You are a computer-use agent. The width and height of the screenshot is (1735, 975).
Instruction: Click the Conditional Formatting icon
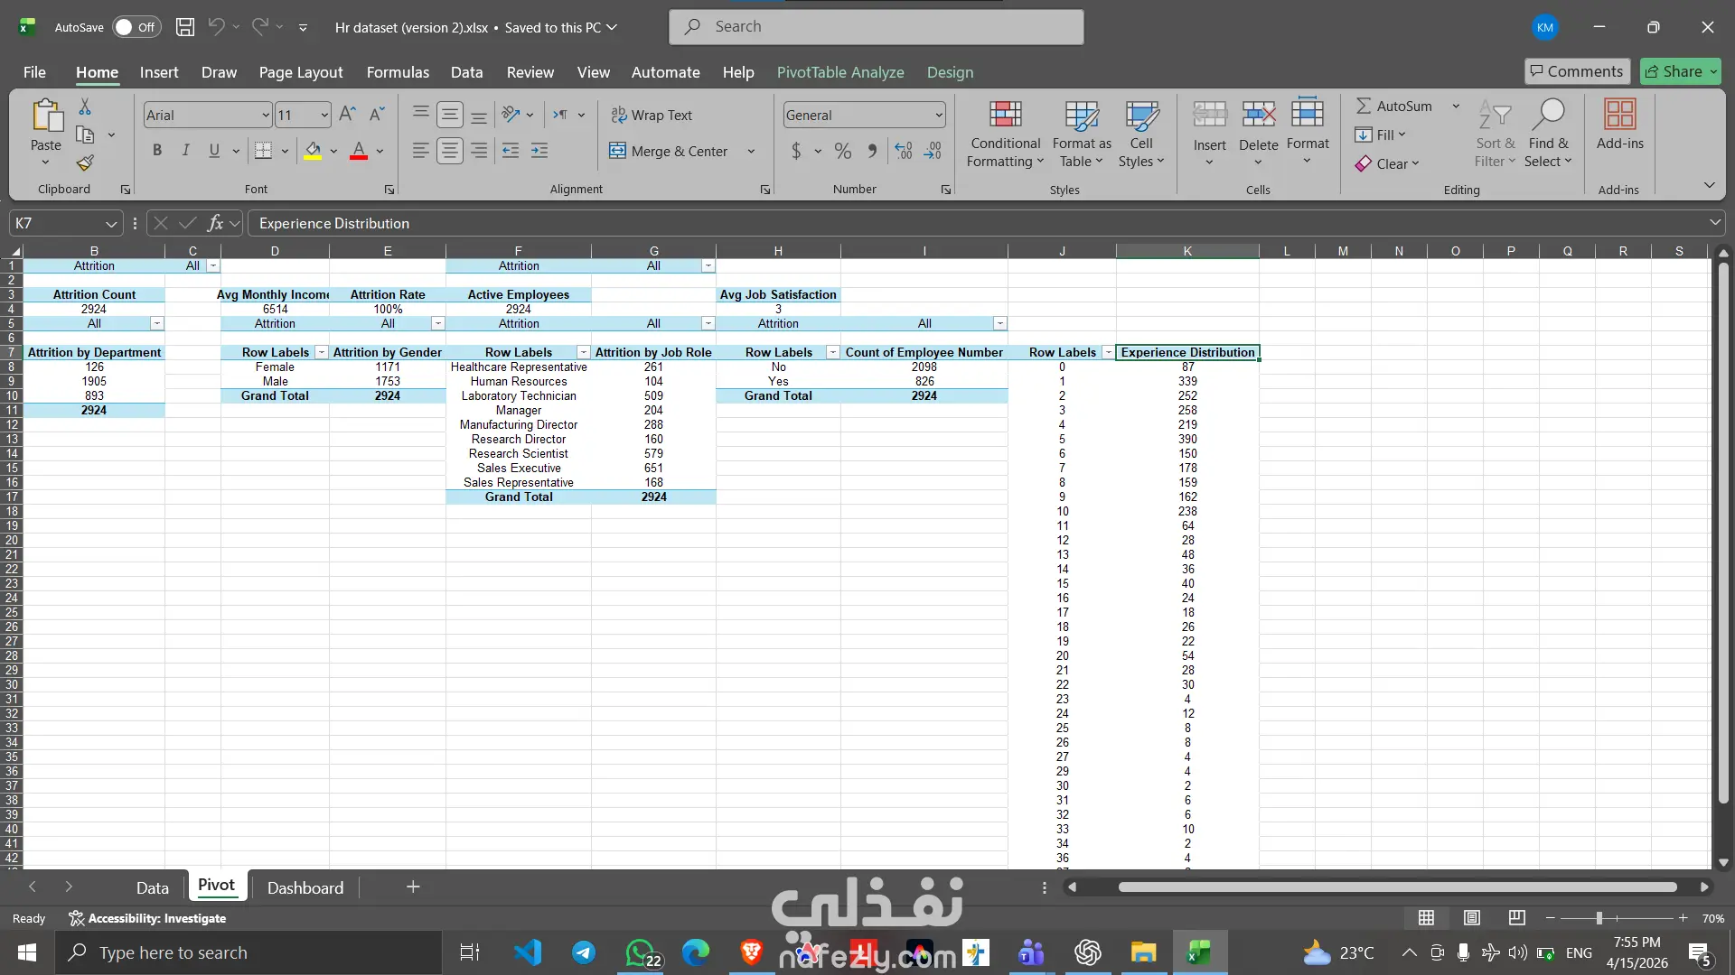pos(1005,116)
